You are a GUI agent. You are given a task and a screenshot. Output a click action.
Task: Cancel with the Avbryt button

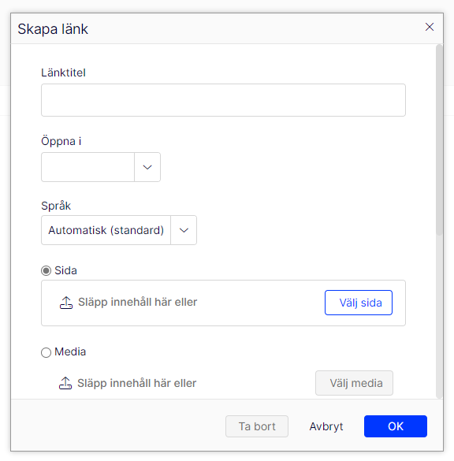(326, 426)
